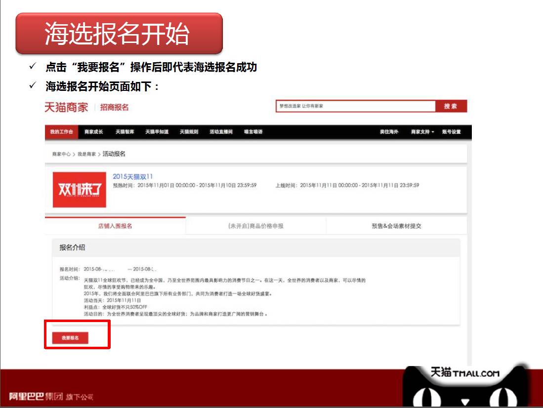The height and width of the screenshot is (408, 543).
Task: Switch to the 店铺入围报名 tab
Action: pyautogui.click(x=115, y=226)
